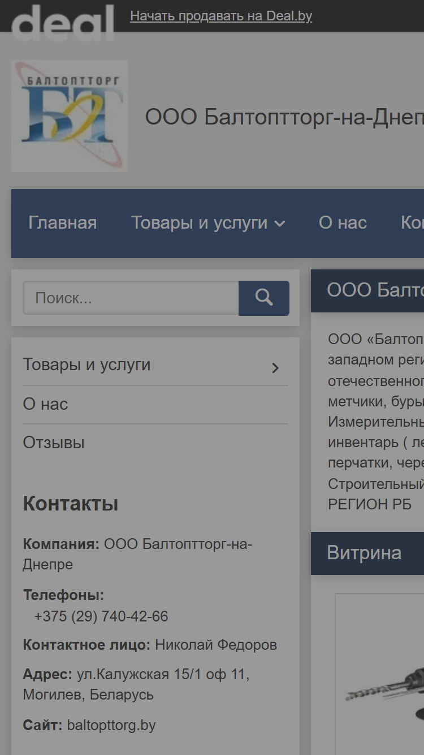Expand the sidebar 'Товары и услуги' arrow
The image size is (424, 755).
pyautogui.click(x=275, y=368)
